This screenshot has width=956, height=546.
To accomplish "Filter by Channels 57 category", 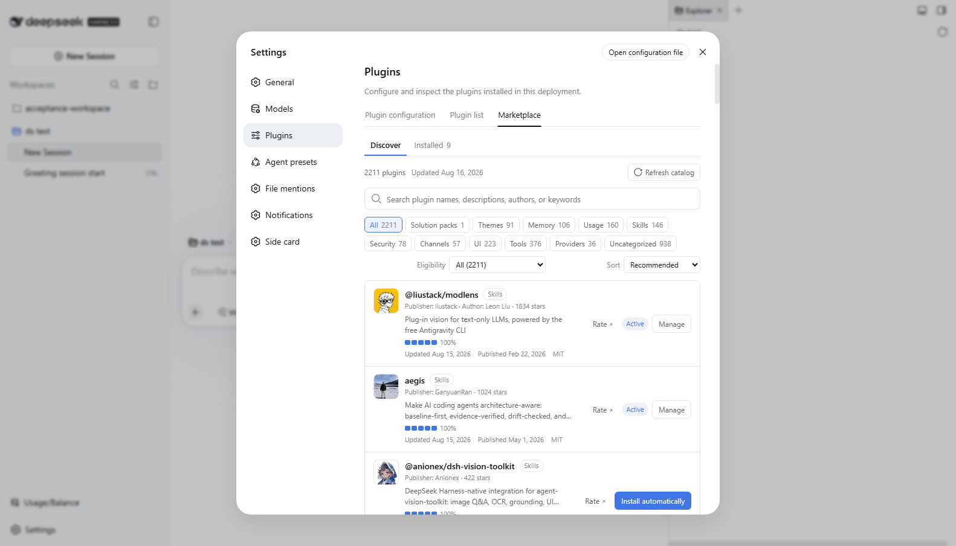I will click(x=440, y=243).
